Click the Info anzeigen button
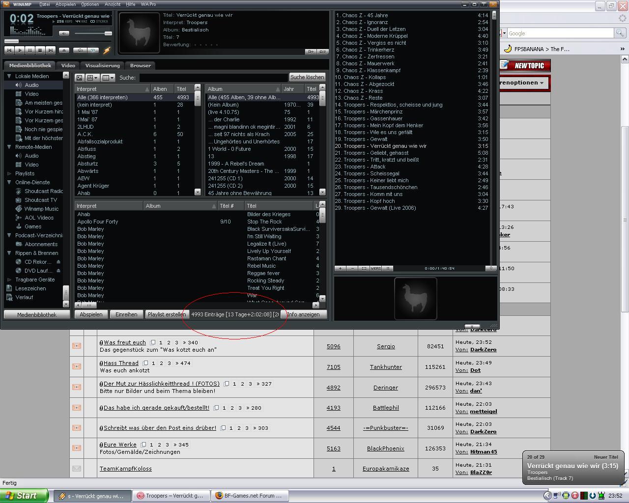The width and height of the screenshot is (629, 503). [303, 314]
